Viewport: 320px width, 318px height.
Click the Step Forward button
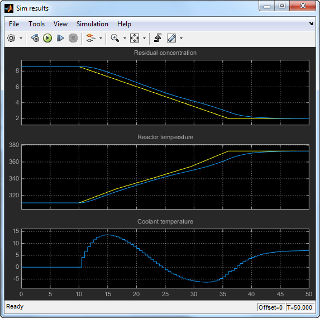[60, 38]
